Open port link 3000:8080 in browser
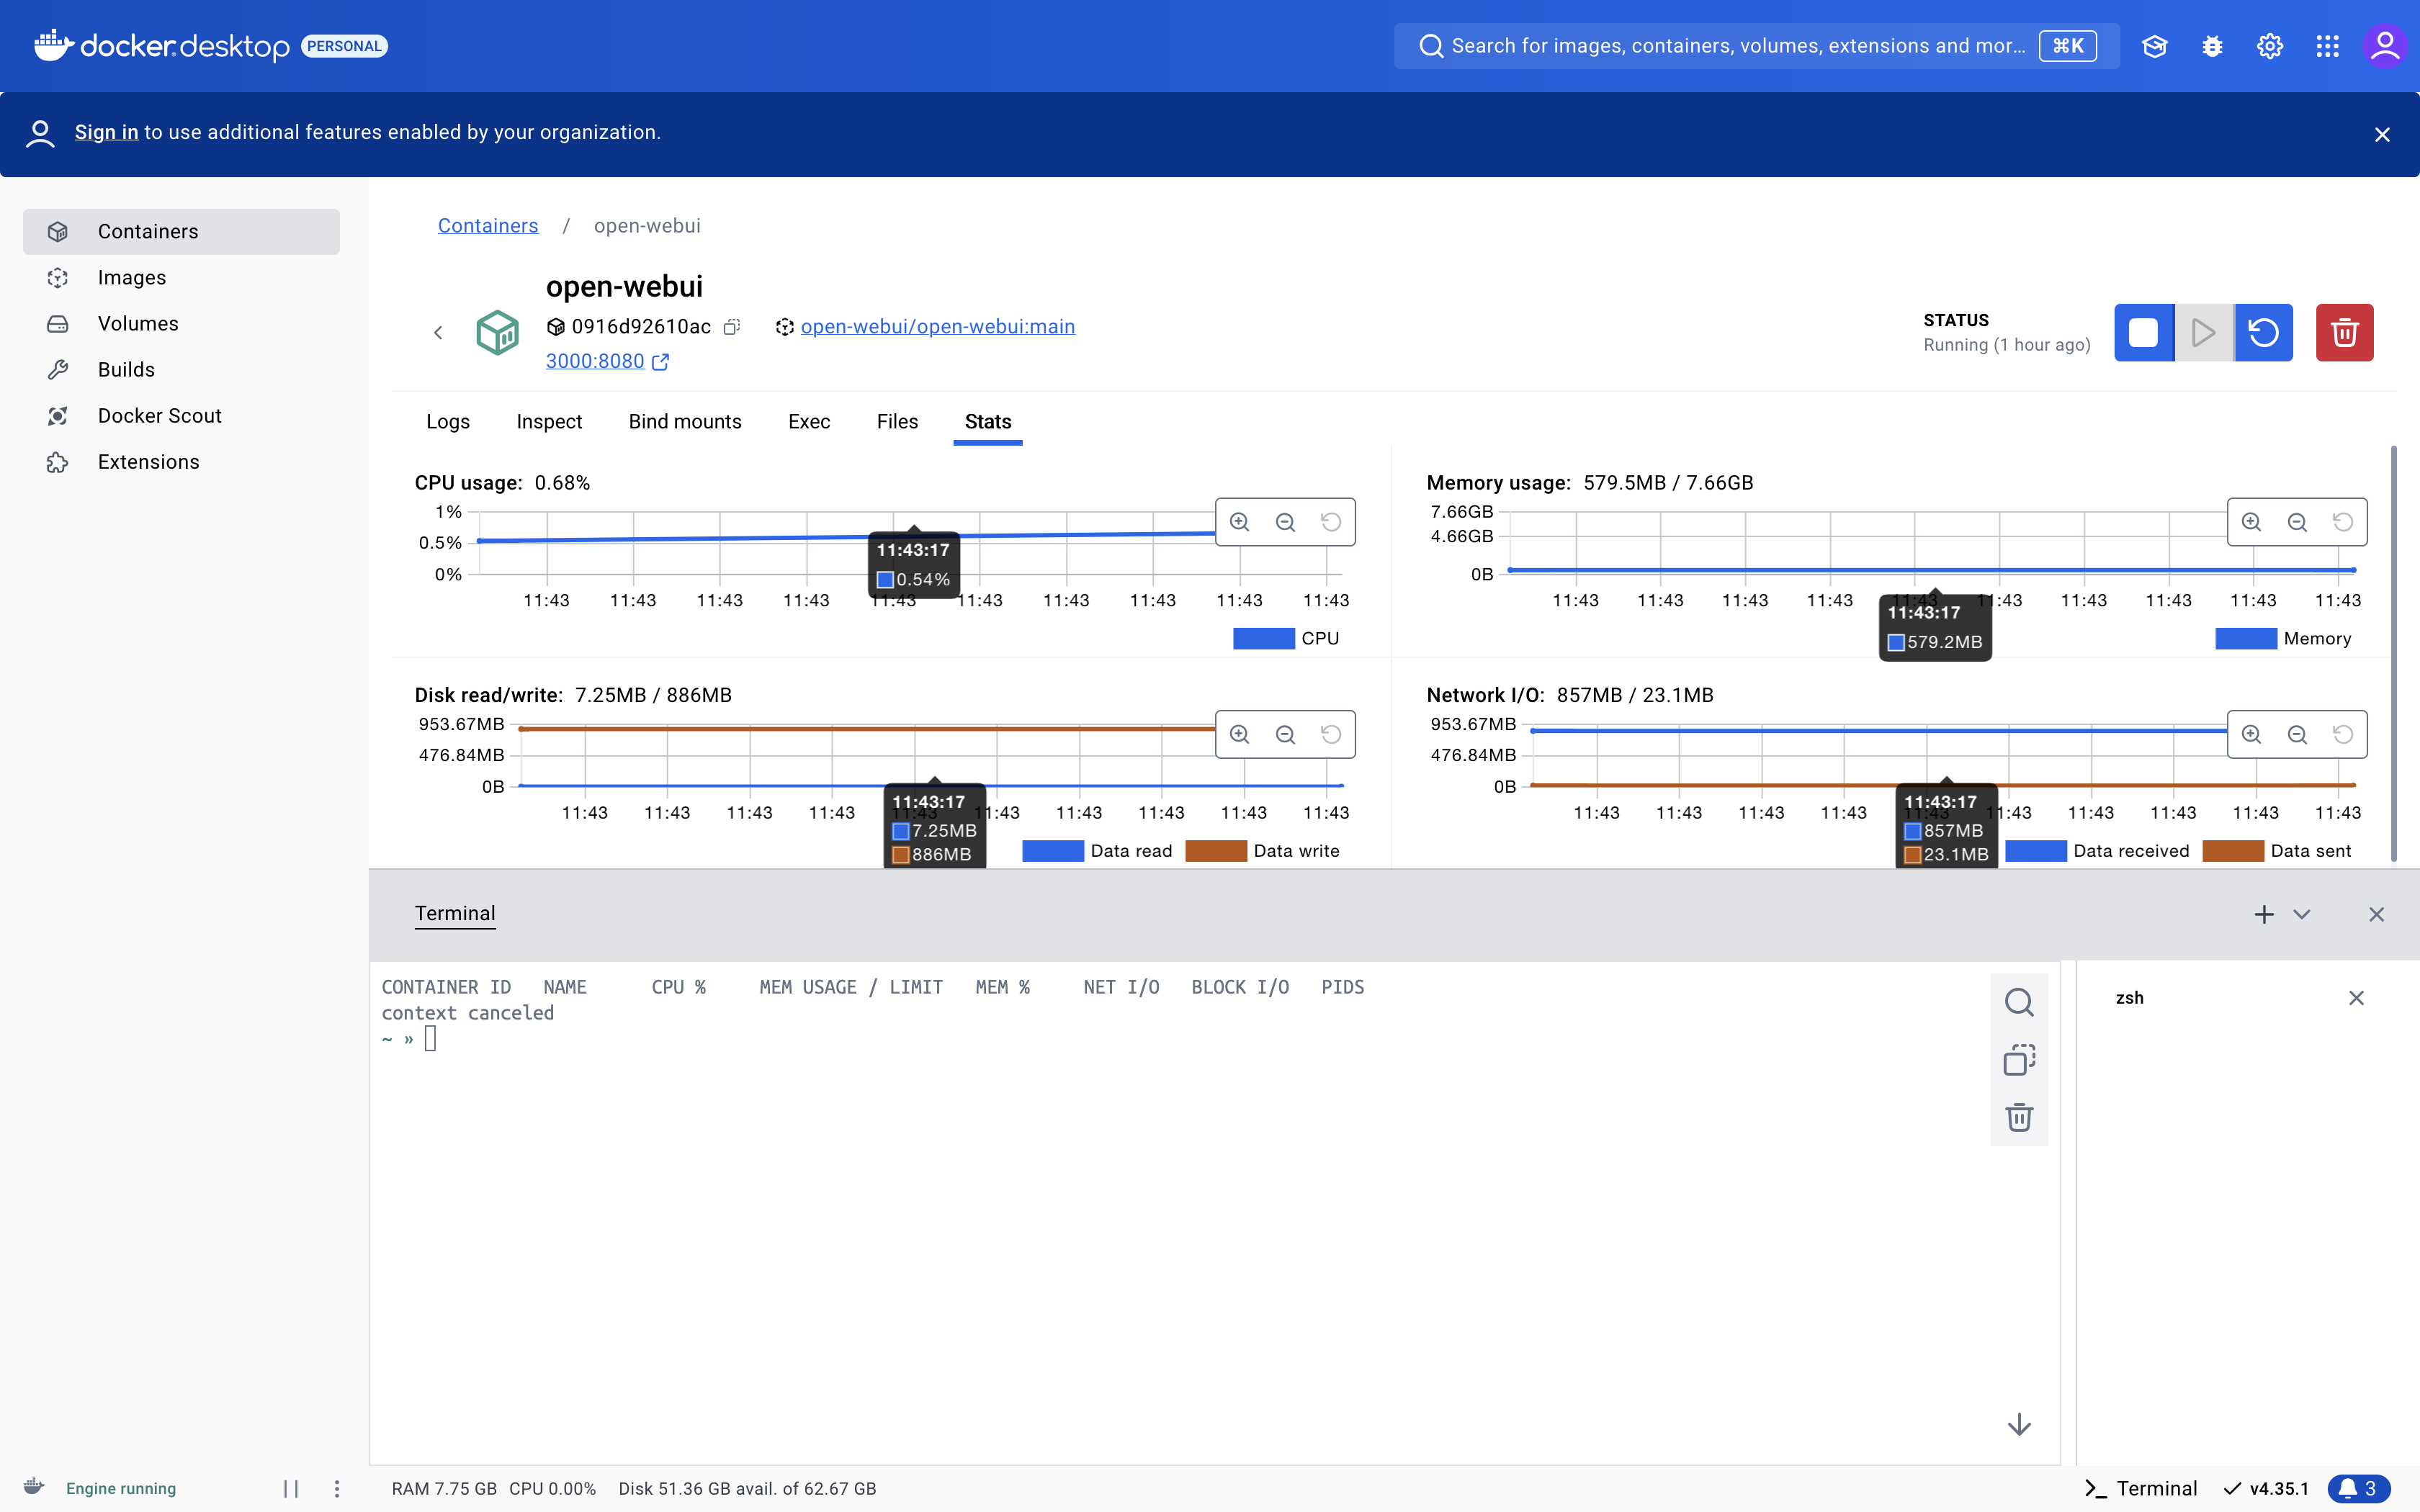 (x=607, y=361)
